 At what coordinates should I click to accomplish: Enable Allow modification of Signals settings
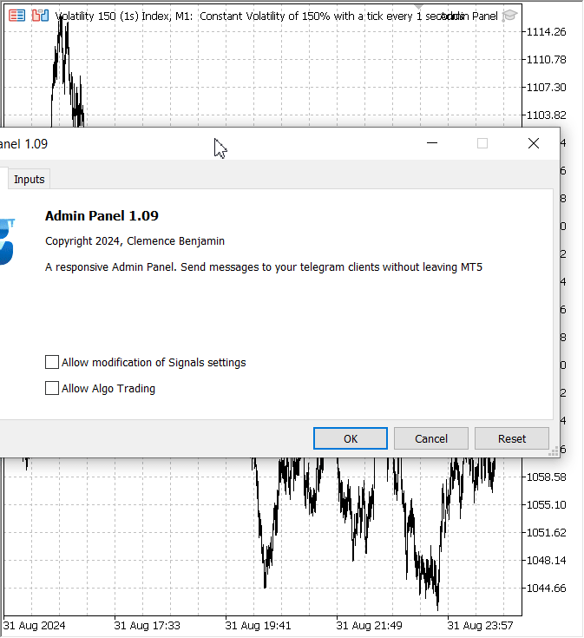tap(52, 362)
